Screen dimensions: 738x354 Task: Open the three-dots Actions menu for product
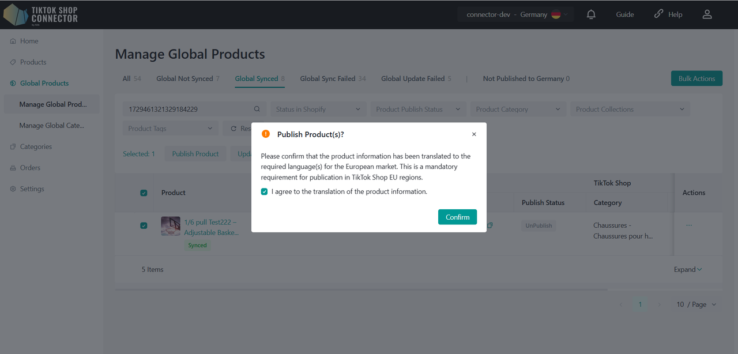click(689, 225)
